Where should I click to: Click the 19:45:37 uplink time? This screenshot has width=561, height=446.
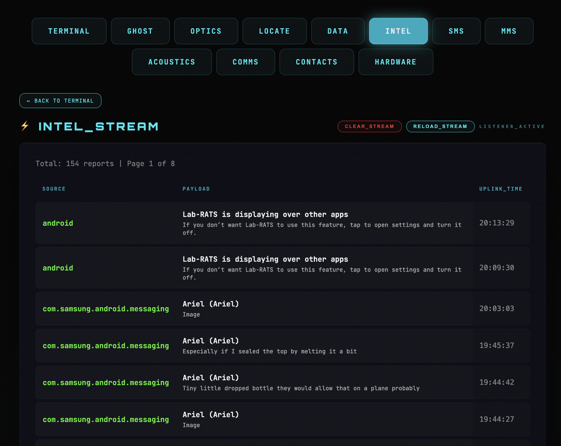(497, 345)
